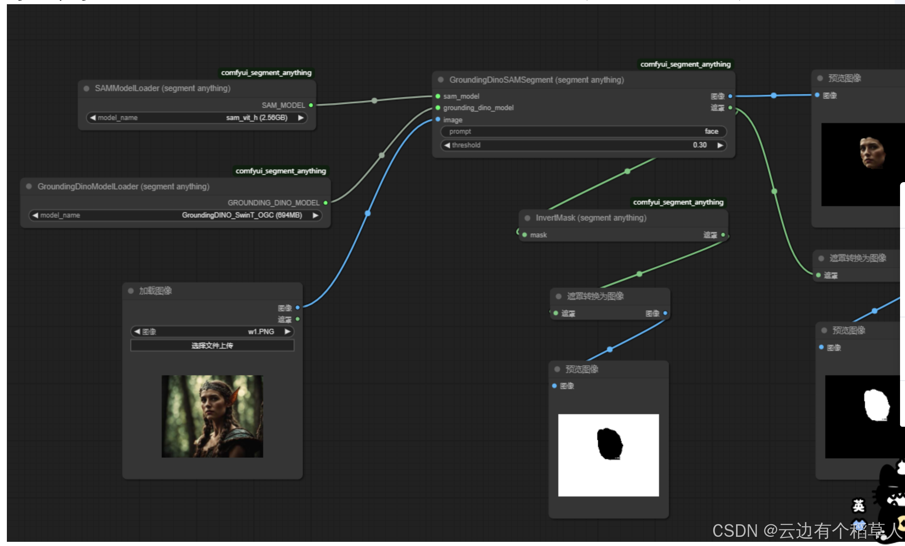Click the GROUNDING_DINO_MODEL output socket
The image size is (905, 546).
pyautogui.click(x=325, y=203)
